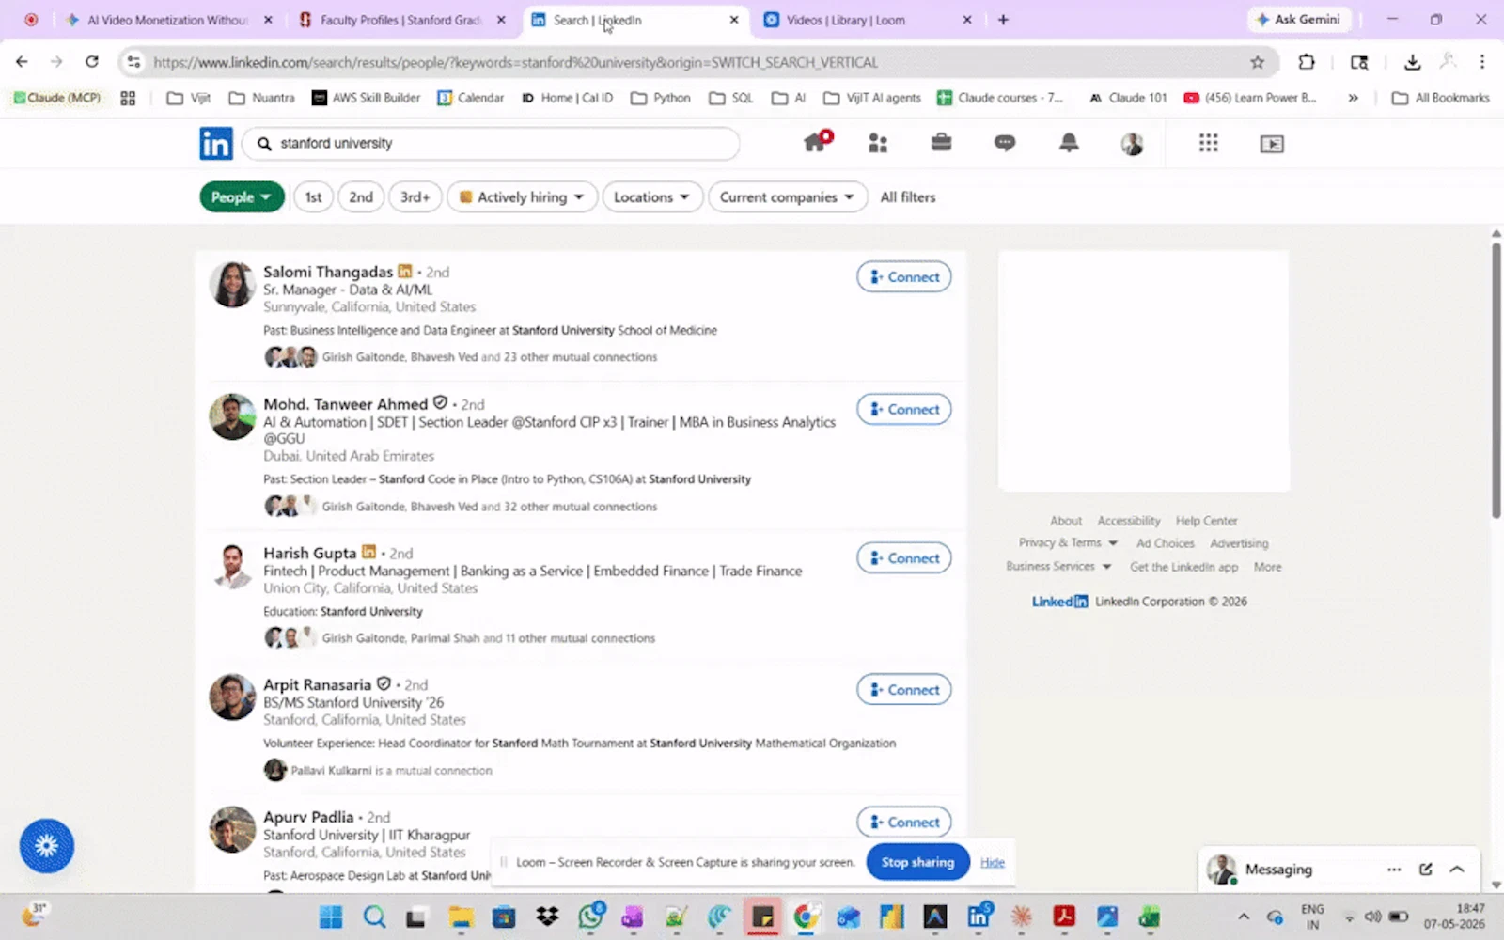Connect with Mohd. Tanweer Ahmed
The image size is (1504, 940).
tap(904, 410)
